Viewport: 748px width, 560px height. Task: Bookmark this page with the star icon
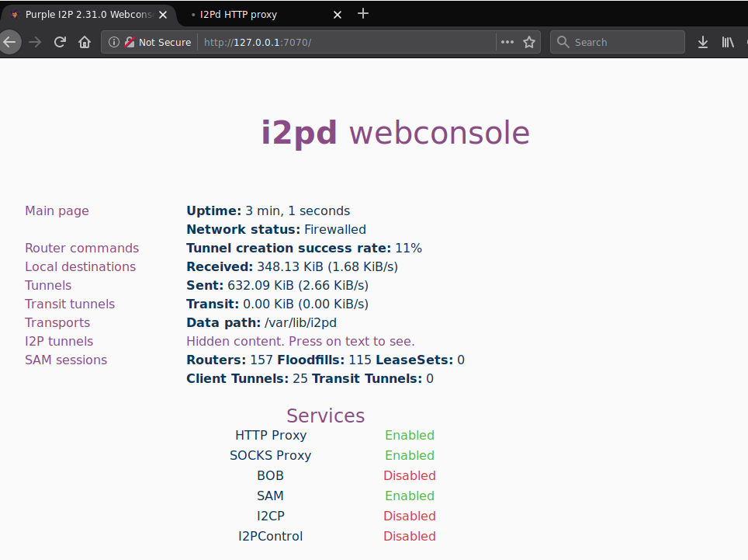[529, 42]
